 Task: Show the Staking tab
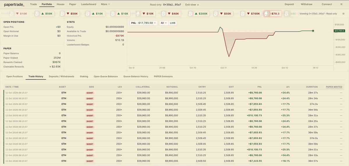click(x=84, y=76)
